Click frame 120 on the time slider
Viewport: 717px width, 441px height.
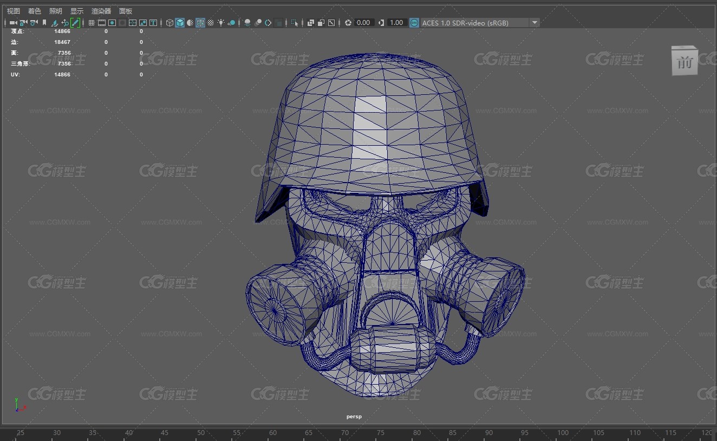pyautogui.click(x=706, y=433)
